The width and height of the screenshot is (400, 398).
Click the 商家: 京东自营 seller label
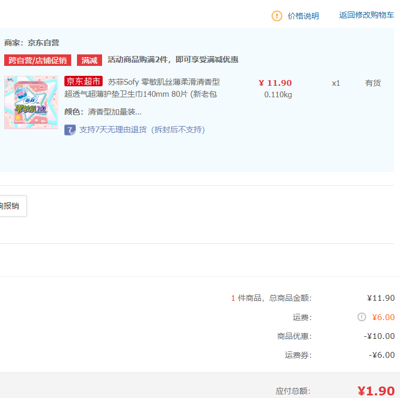click(x=31, y=43)
